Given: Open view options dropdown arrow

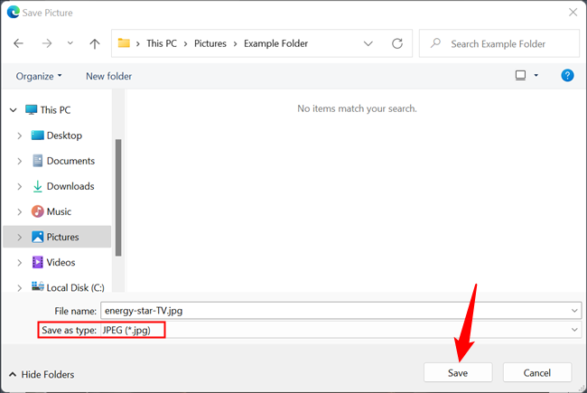Looking at the screenshot, I should (536, 75).
